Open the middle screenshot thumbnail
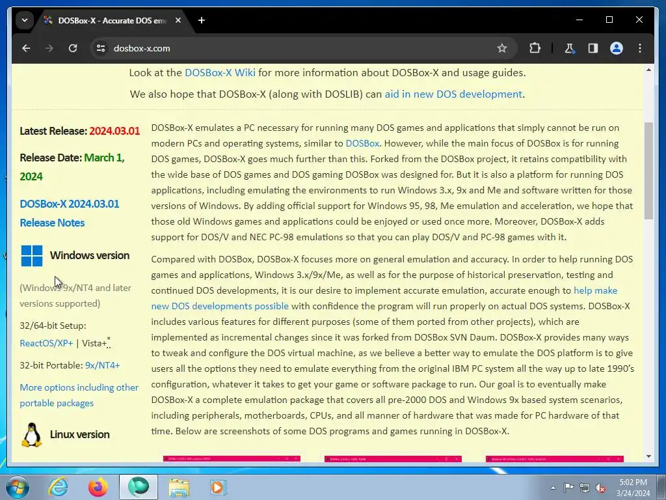The height and width of the screenshot is (500, 666). coord(393,459)
